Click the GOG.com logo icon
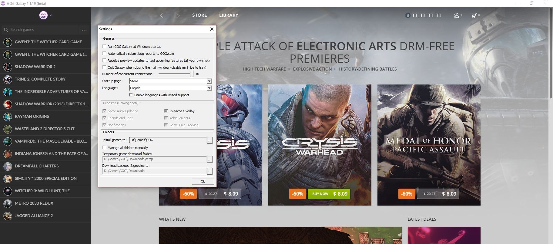Image resolution: width=553 pixels, height=244 pixels. pos(43,15)
